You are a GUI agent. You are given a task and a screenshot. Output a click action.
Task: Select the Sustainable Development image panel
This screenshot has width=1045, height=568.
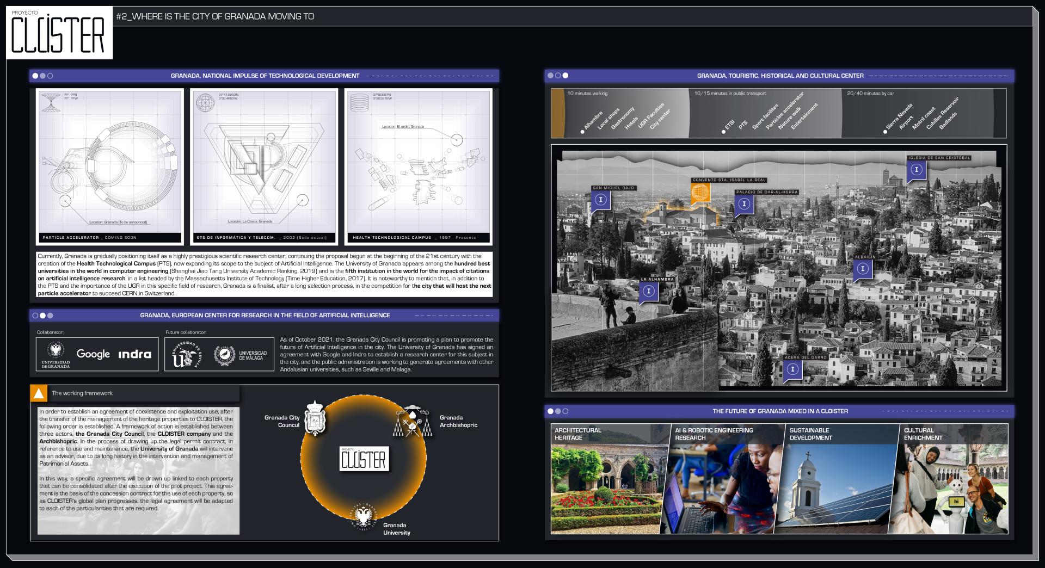pyautogui.click(x=835, y=479)
